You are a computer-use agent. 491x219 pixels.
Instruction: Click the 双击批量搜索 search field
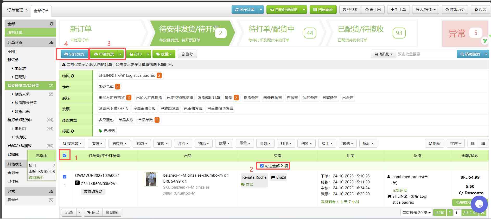pos(426,54)
